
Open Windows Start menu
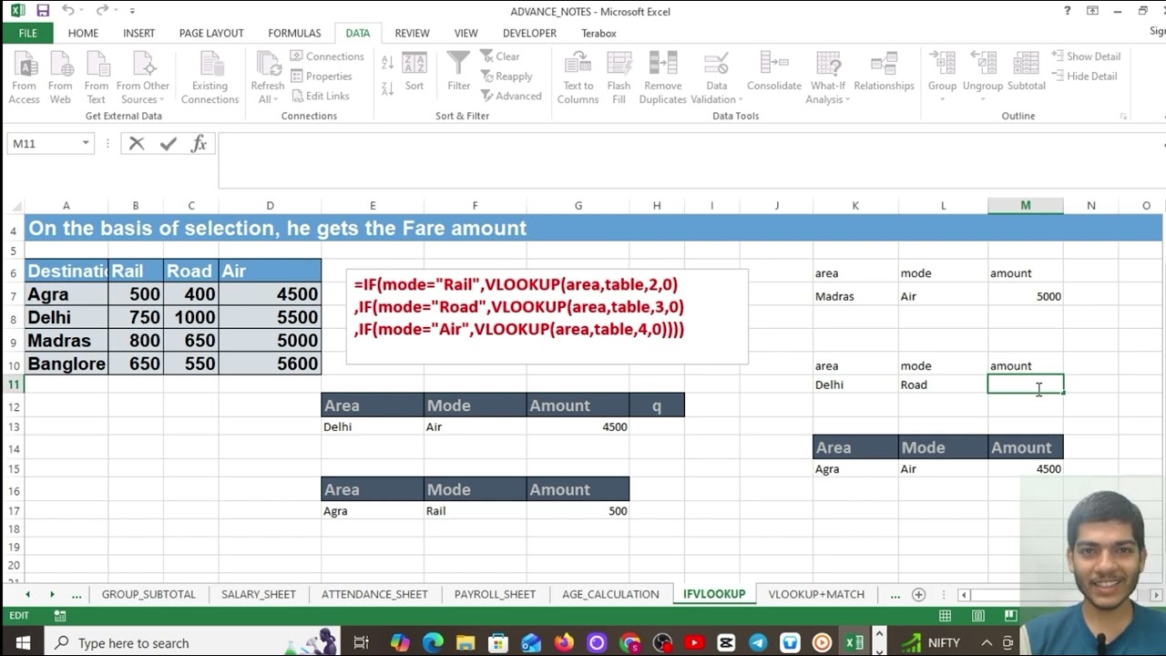point(22,642)
